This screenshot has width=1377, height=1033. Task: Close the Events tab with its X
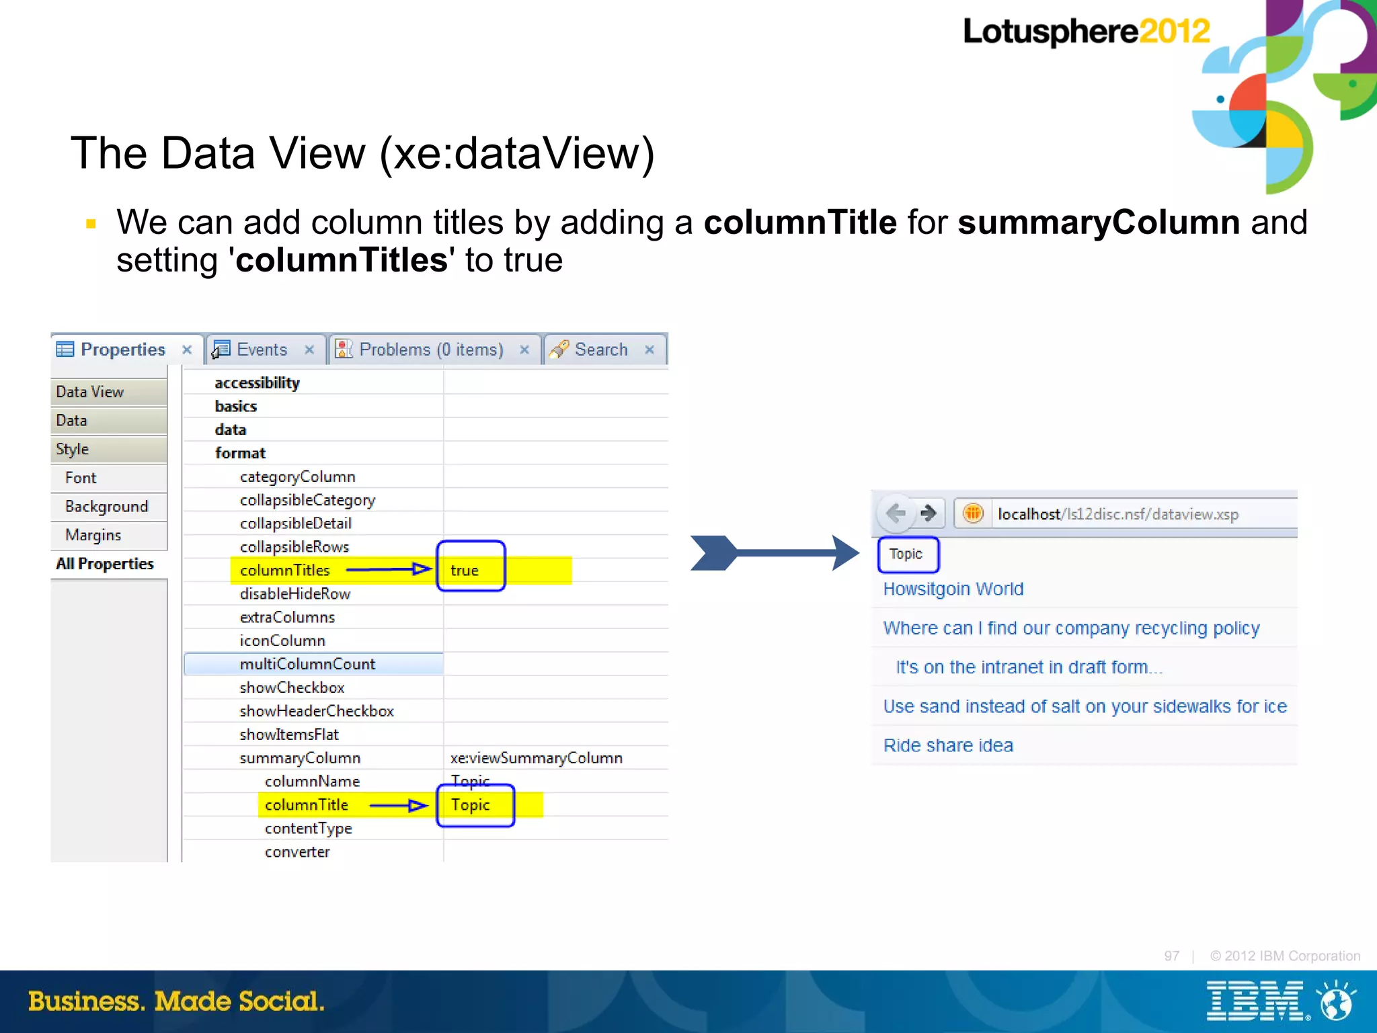309,349
